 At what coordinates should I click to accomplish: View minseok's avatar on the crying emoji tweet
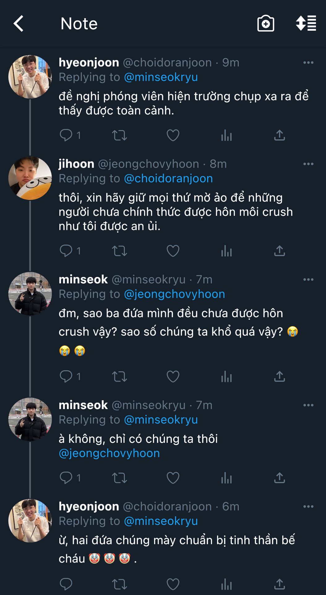30,294
